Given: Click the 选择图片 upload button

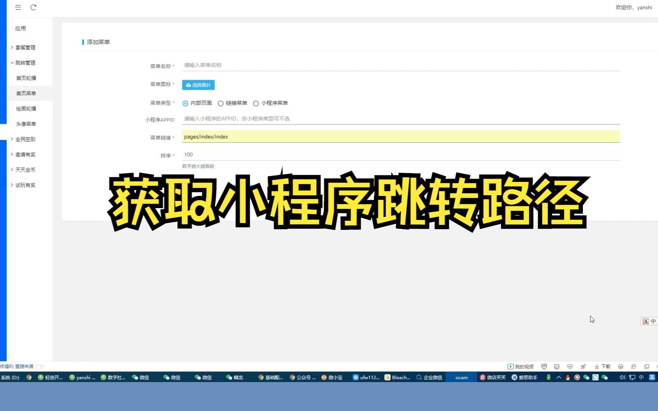Looking at the screenshot, I should [x=198, y=85].
